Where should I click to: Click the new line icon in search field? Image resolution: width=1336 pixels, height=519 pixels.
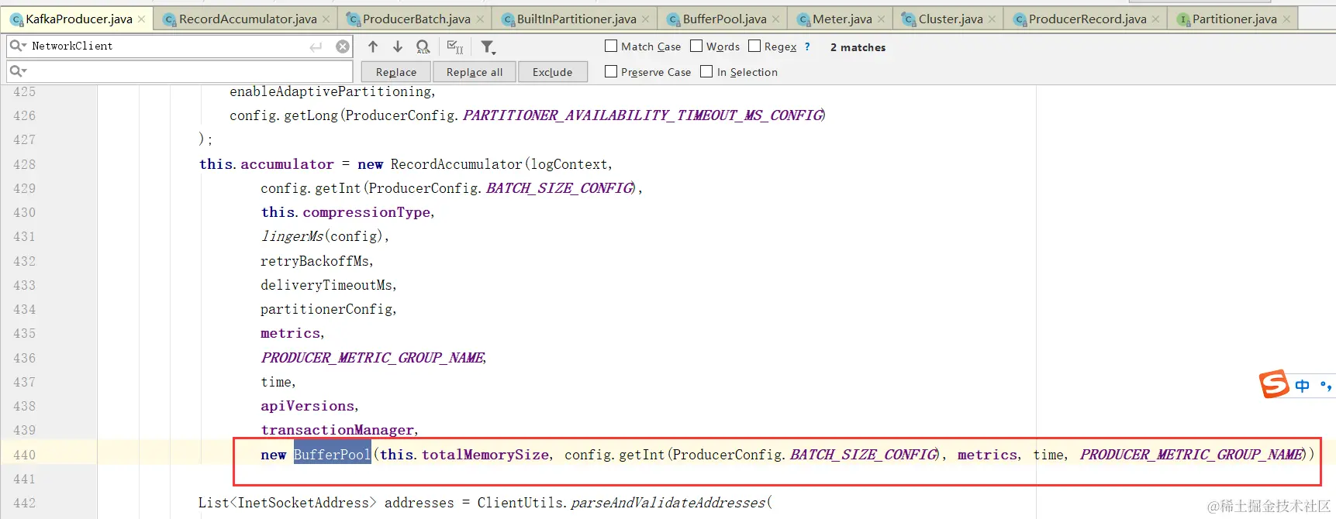tap(316, 47)
